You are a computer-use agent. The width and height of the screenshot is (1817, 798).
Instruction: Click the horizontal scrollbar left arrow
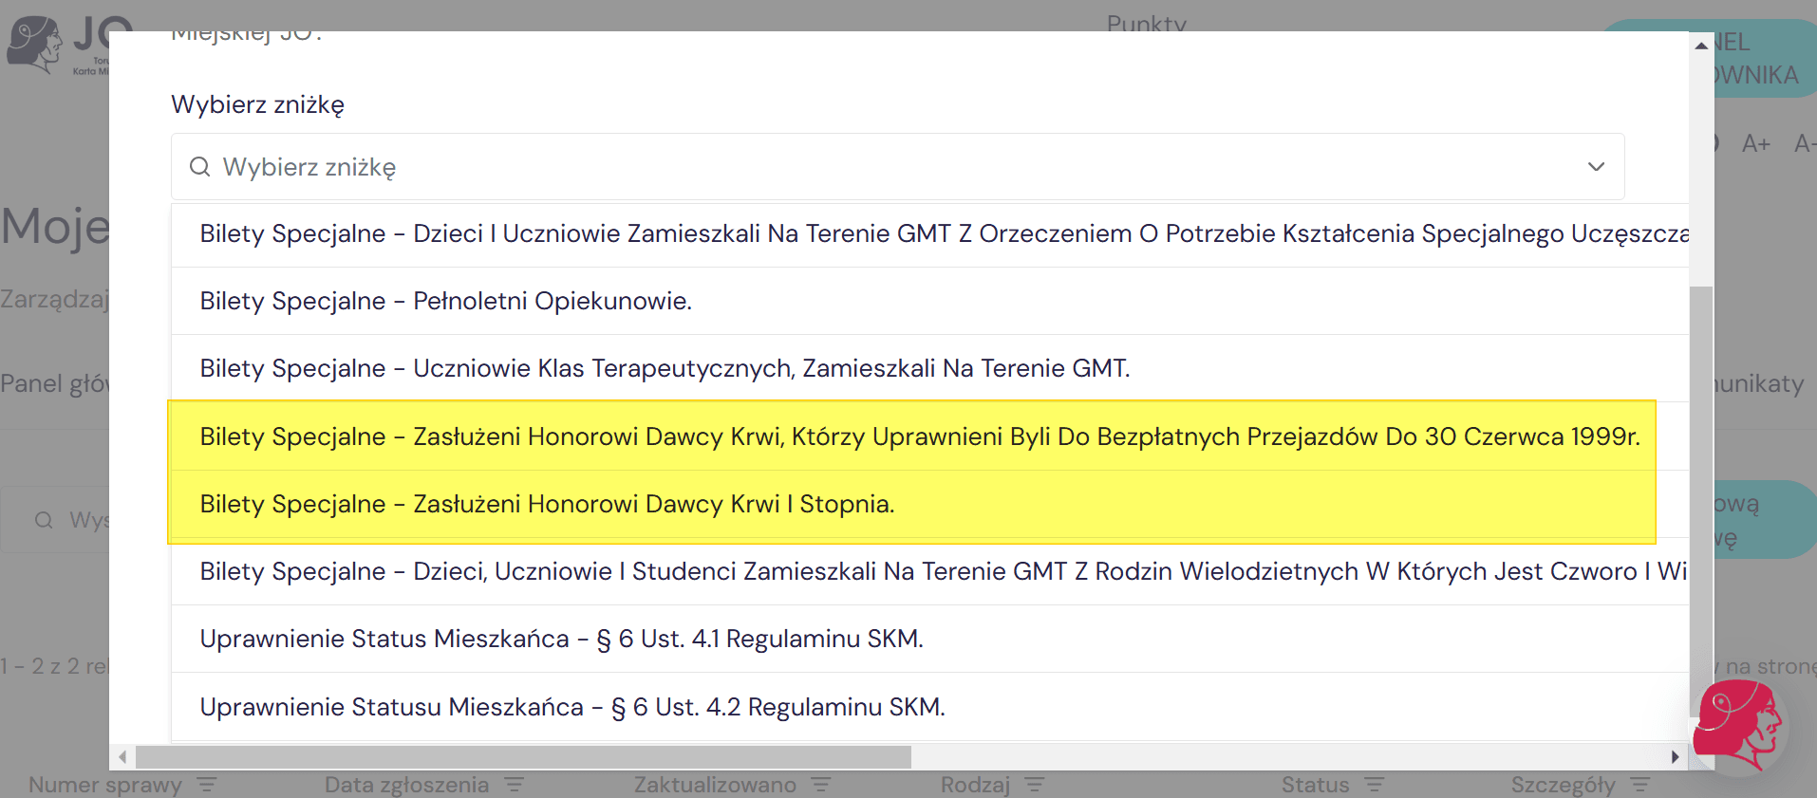[x=122, y=757]
